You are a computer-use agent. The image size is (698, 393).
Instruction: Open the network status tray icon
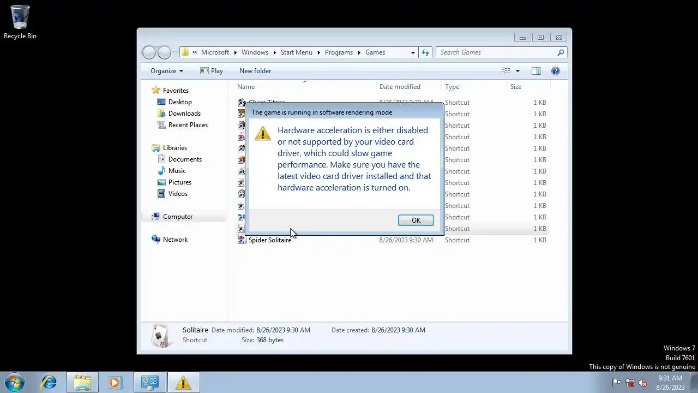[630, 383]
